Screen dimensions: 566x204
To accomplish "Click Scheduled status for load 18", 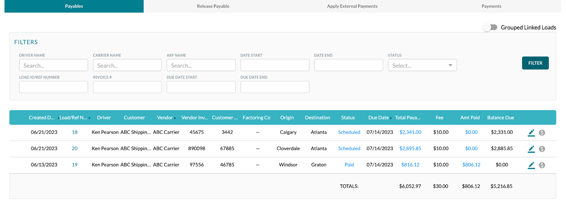I will (349, 132).
